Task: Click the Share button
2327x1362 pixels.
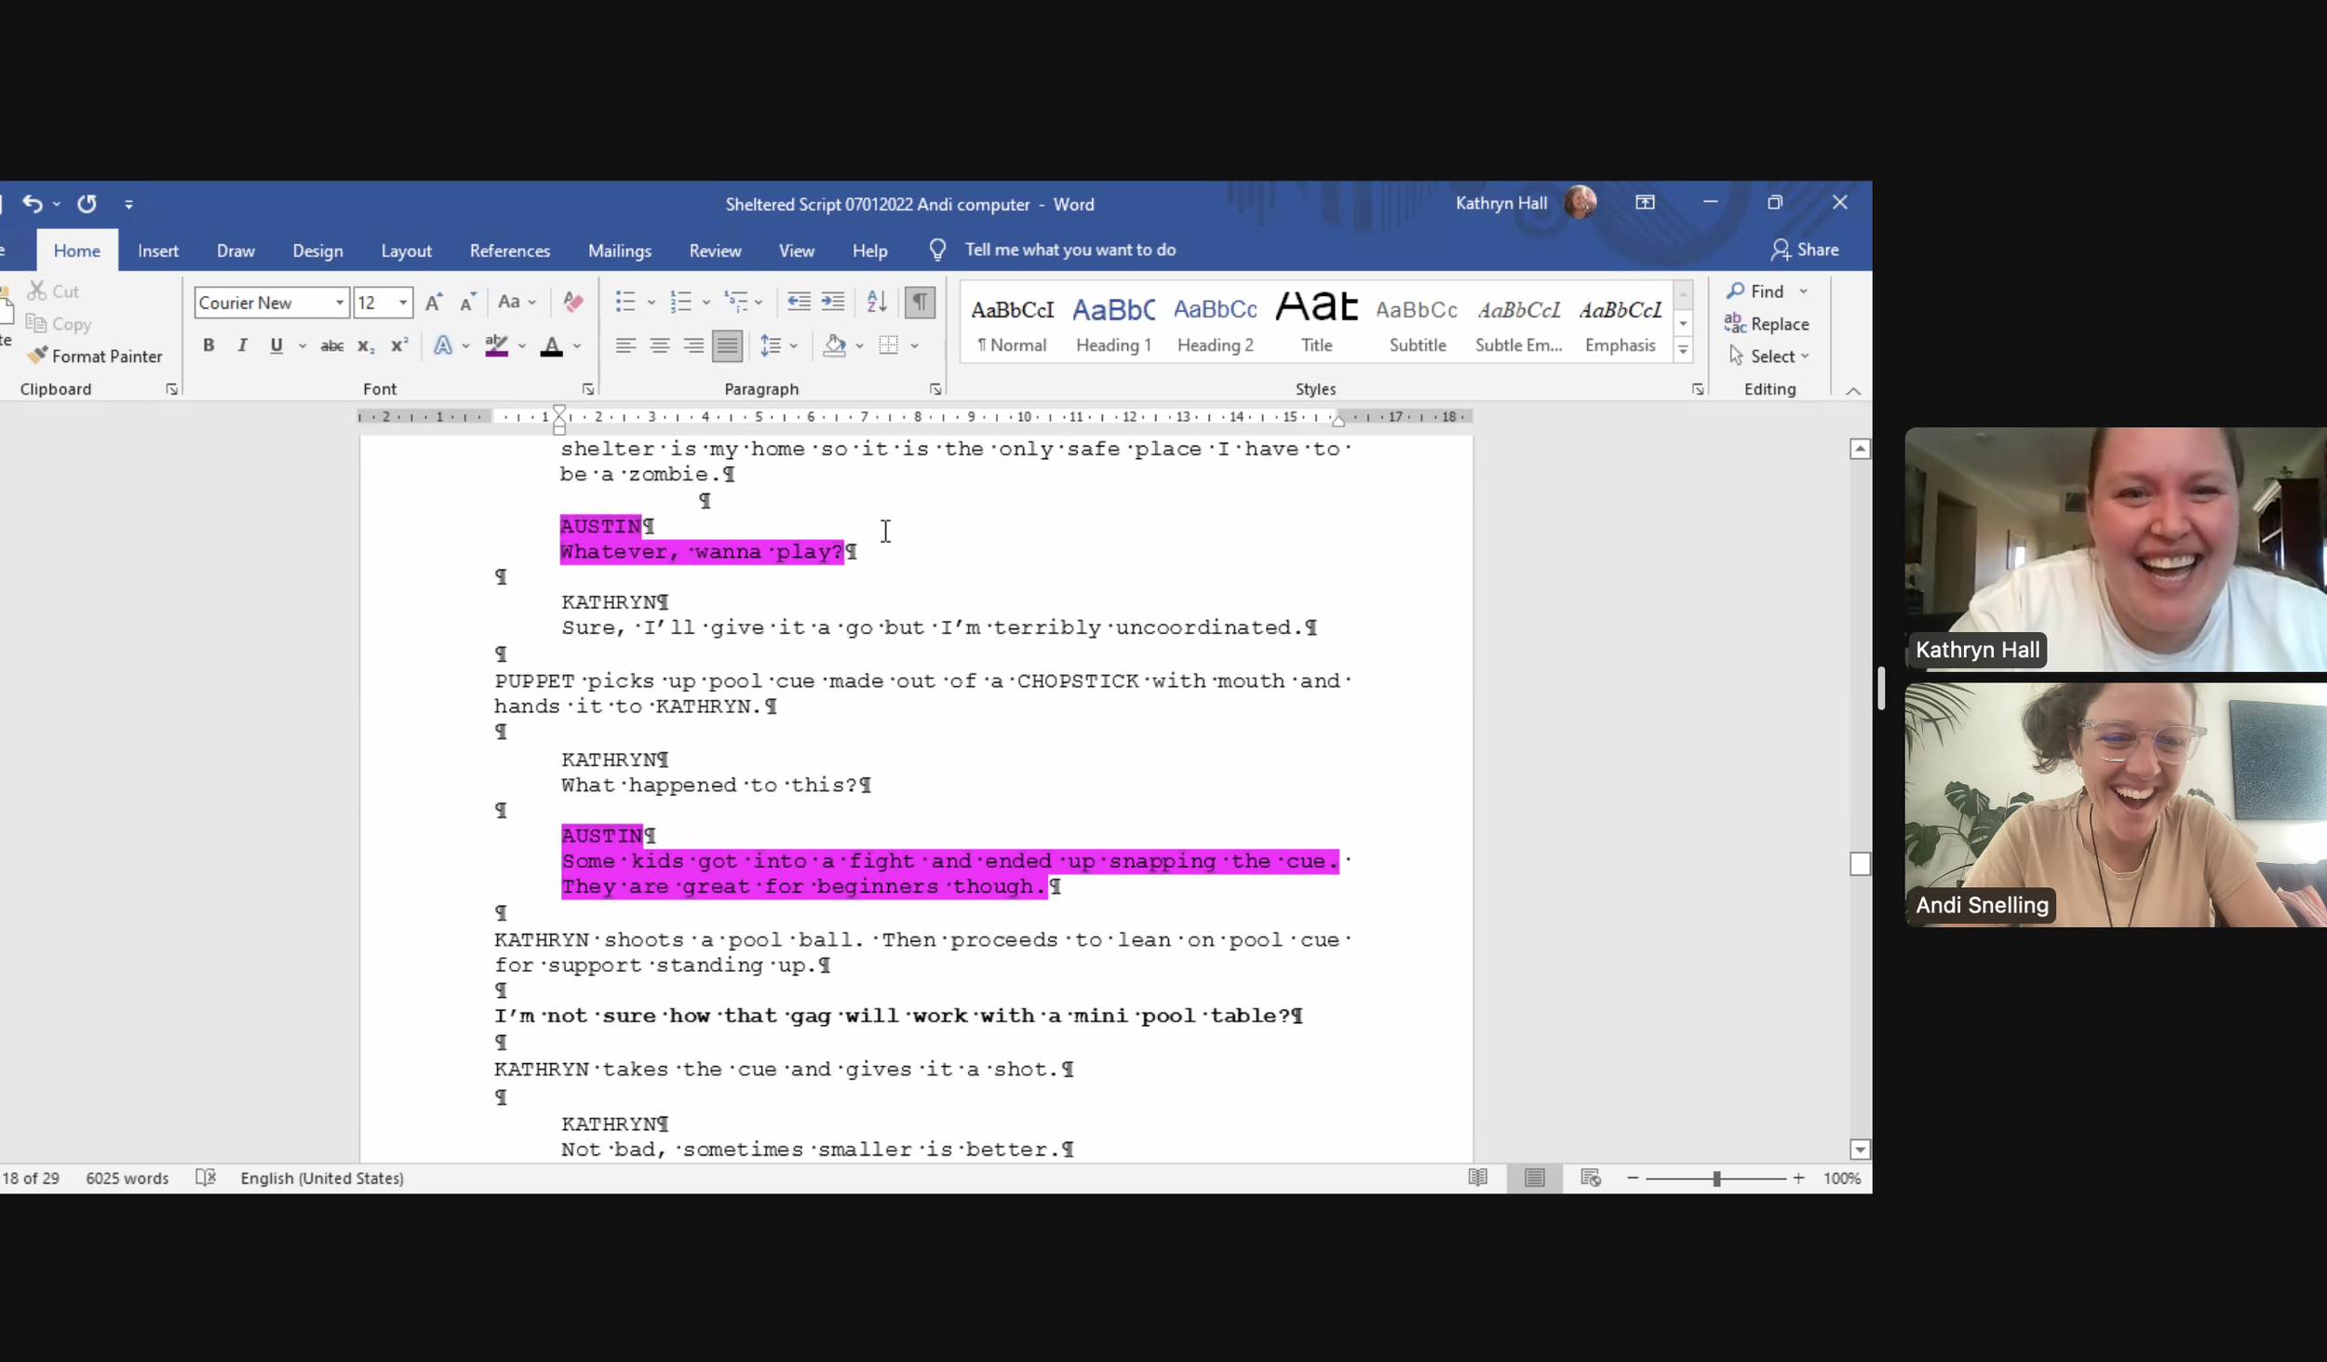Action: click(x=1805, y=249)
